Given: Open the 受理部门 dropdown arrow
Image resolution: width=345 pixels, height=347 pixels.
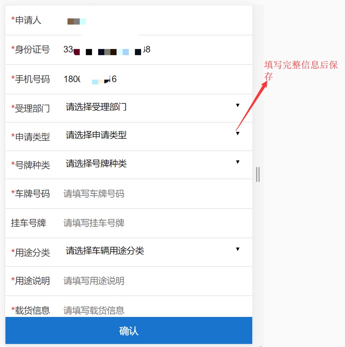Looking at the screenshot, I should [238, 105].
